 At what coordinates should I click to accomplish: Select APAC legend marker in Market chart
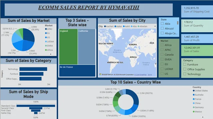46,29
